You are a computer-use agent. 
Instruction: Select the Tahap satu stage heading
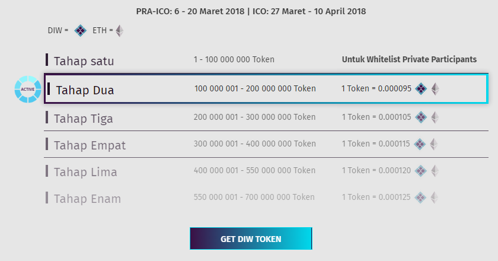[x=84, y=61]
